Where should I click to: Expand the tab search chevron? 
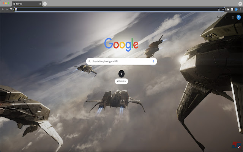240,4
